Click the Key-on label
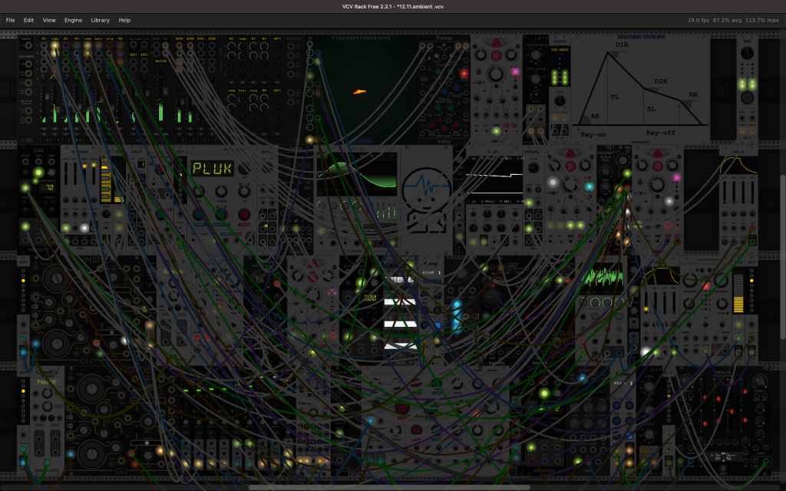Image resolution: width=786 pixels, height=491 pixels. [x=593, y=134]
